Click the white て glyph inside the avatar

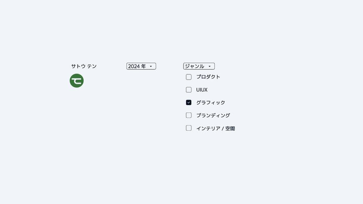77,81
